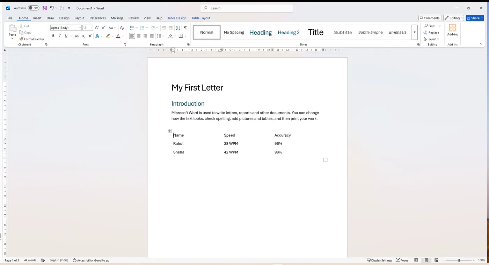Apply the Heading 2 style

(289, 32)
